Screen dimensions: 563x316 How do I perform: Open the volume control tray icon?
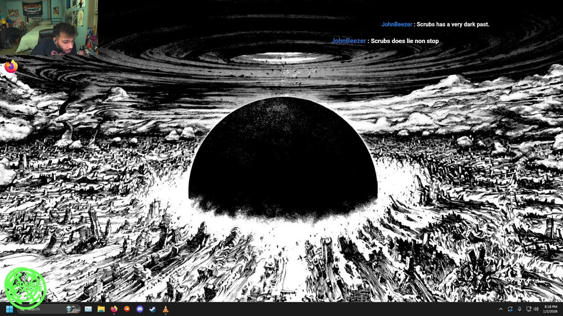coord(536,309)
